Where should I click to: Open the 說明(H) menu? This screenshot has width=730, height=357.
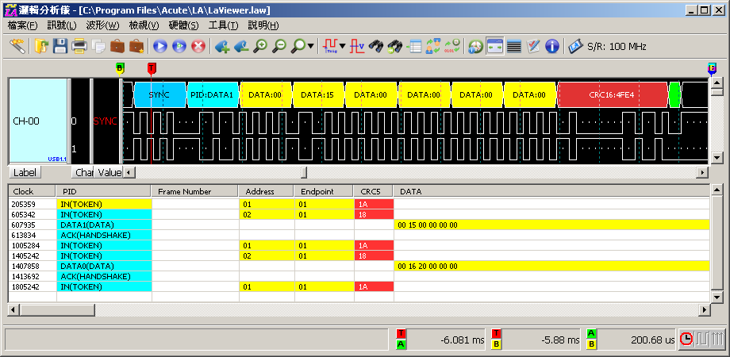click(x=263, y=25)
